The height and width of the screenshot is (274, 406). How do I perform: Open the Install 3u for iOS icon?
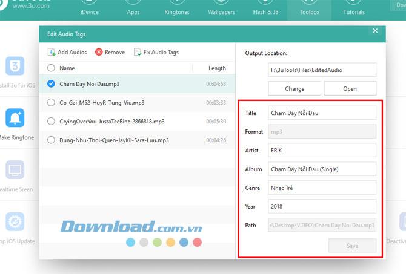point(15,66)
